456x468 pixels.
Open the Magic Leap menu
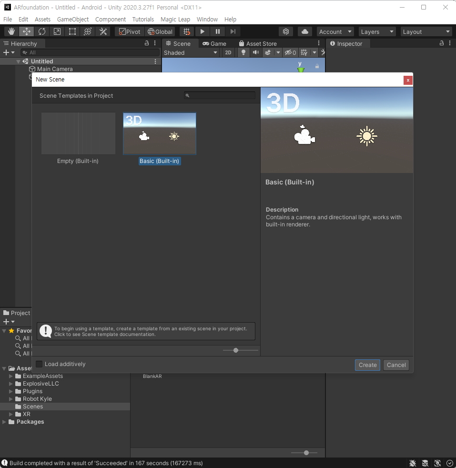[x=175, y=20]
